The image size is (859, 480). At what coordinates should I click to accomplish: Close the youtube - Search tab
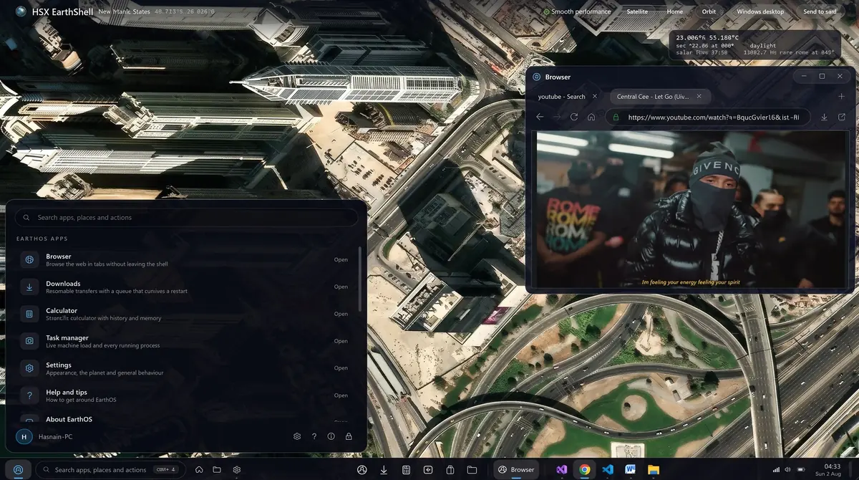pos(595,97)
